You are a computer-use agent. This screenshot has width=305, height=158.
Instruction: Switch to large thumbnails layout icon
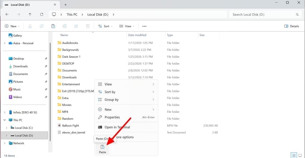(x=300, y=155)
